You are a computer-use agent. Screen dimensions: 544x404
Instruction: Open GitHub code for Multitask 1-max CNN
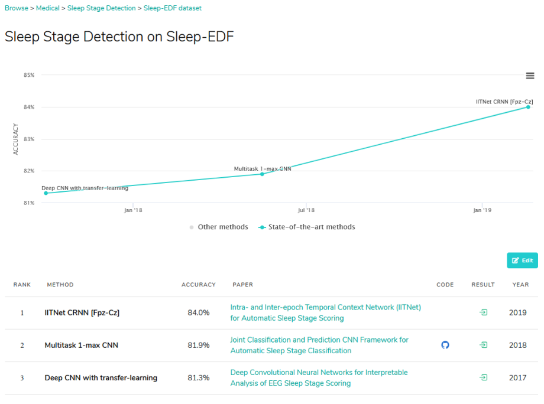coord(445,345)
